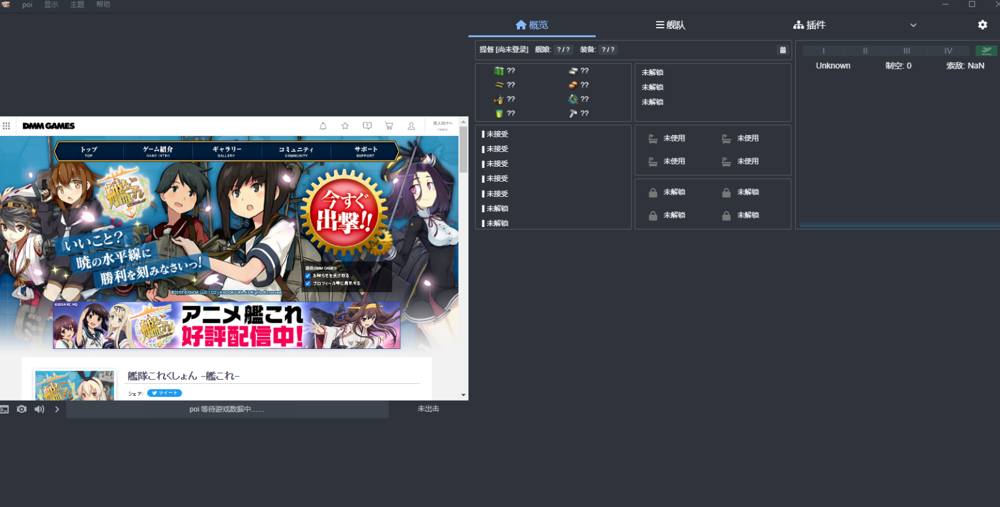The image size is (1000, 507).
Task: Click the 提督 [尚未登录] admiral label
Action: tap(504, 50)
